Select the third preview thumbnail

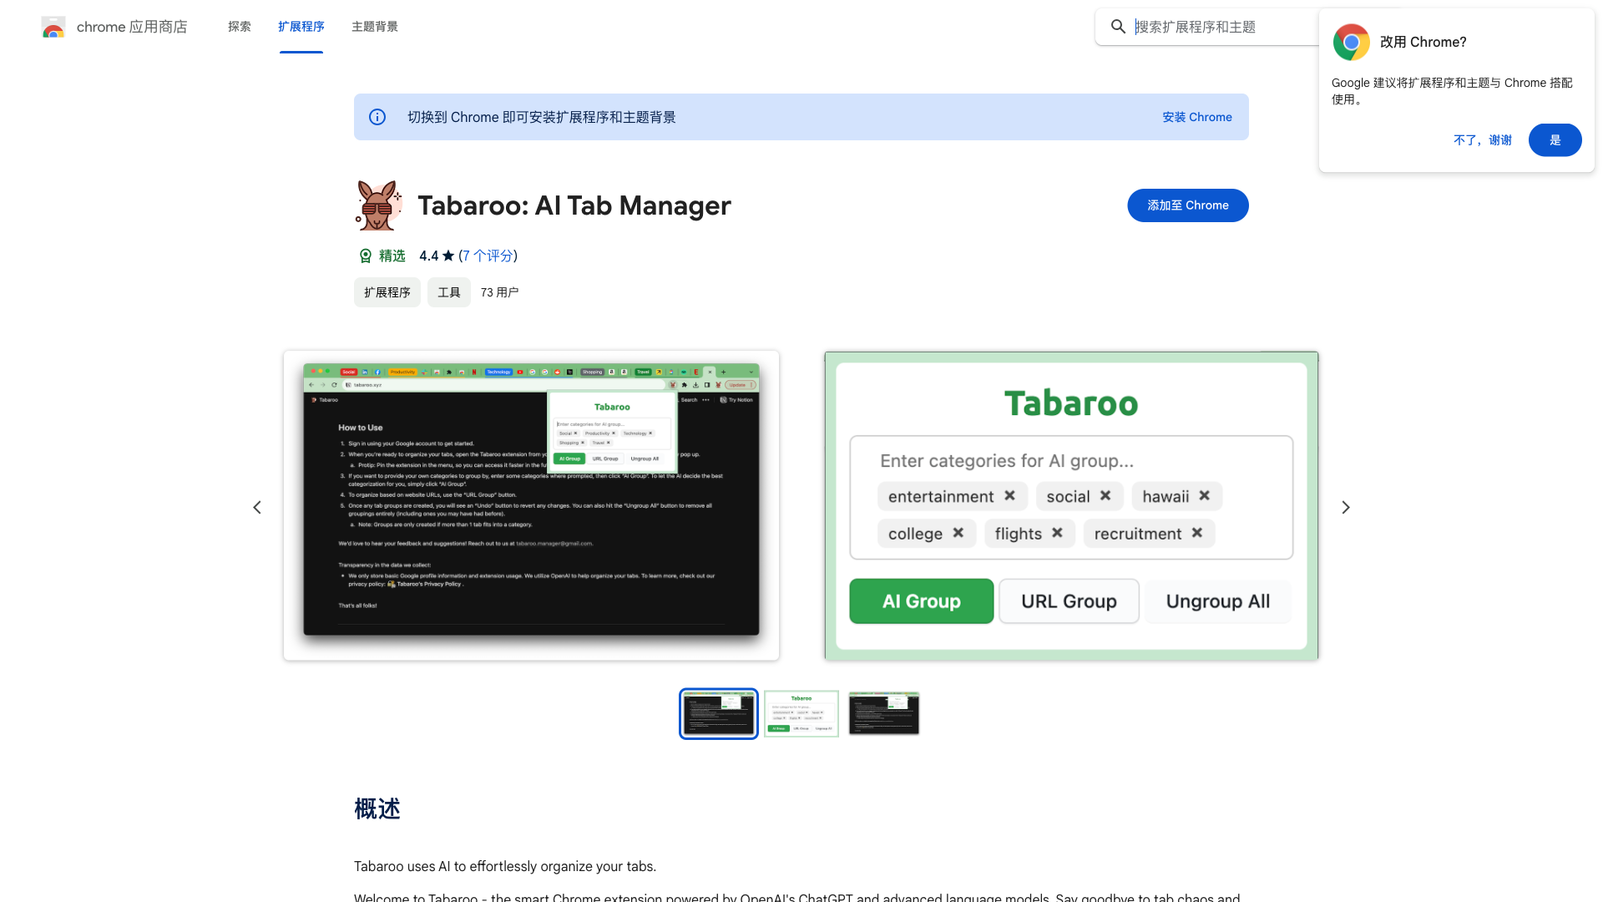pyautogui.click(x=884, y=714)
